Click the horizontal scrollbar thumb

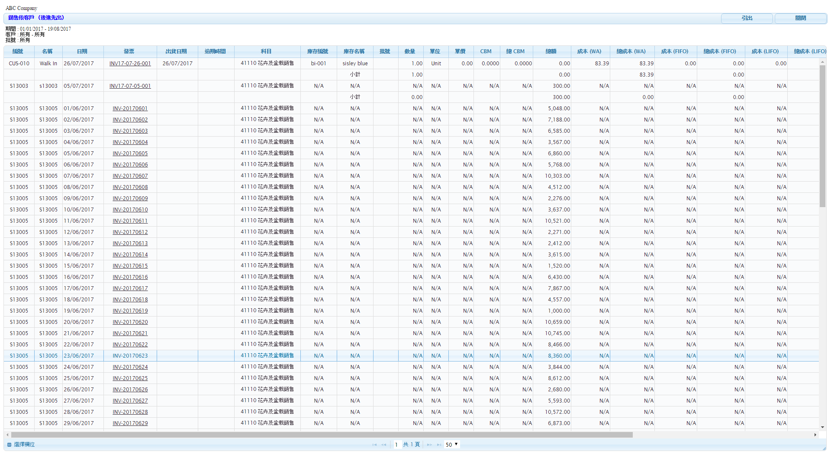coord(321,435)
